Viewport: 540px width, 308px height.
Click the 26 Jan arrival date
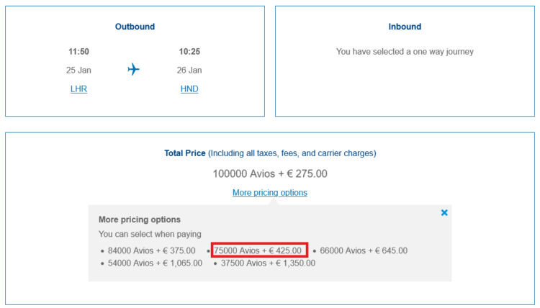[189, 71]
